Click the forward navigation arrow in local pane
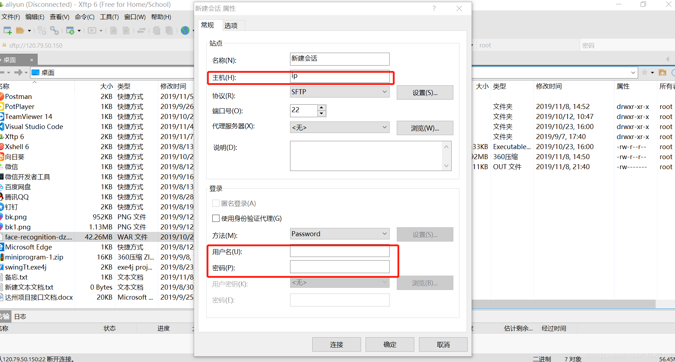 18,72
